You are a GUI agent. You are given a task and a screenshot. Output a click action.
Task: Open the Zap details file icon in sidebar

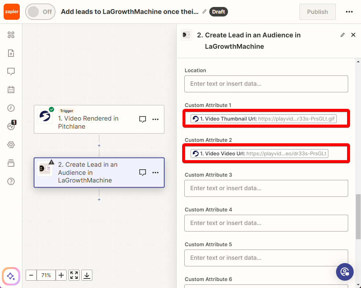pos(11,53)
